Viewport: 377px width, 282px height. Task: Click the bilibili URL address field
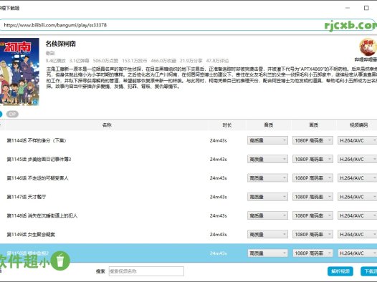coord(188,25)
